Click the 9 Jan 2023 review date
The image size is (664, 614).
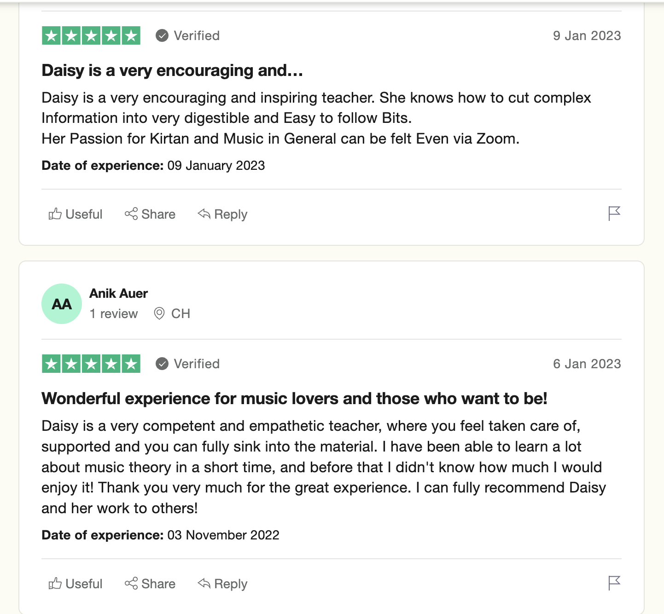tap(587, 35)
